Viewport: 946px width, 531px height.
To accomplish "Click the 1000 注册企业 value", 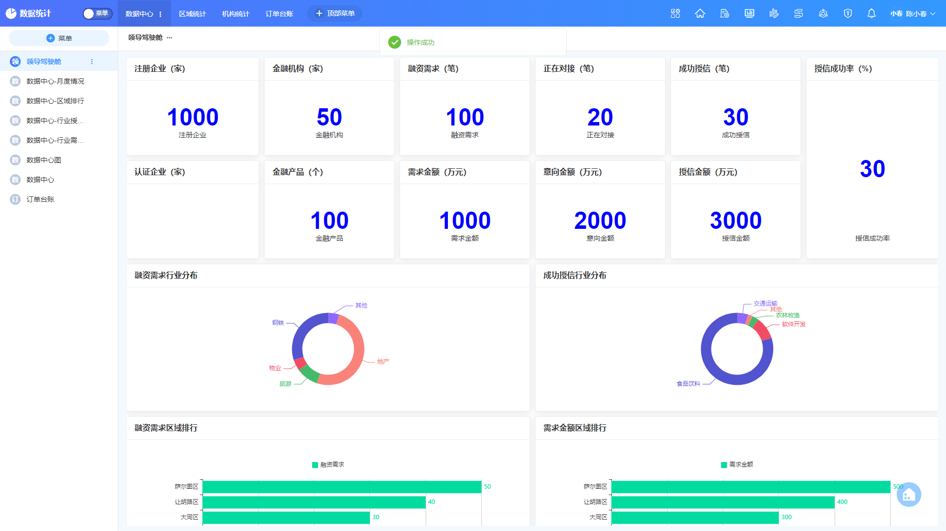I will click(x=193, y=117).
